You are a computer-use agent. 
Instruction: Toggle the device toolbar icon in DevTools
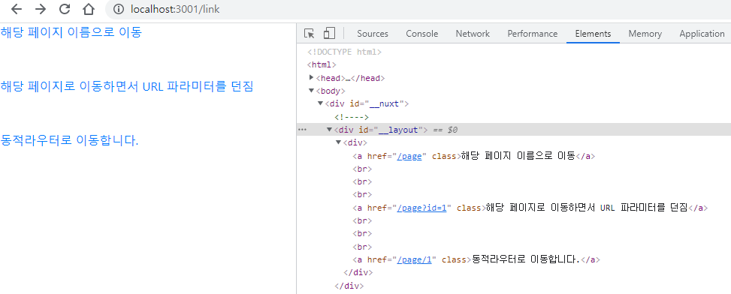(330, 34)
